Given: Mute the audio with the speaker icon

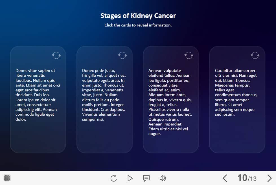Looking at the screenshot, I should click(x=163, y=178).
